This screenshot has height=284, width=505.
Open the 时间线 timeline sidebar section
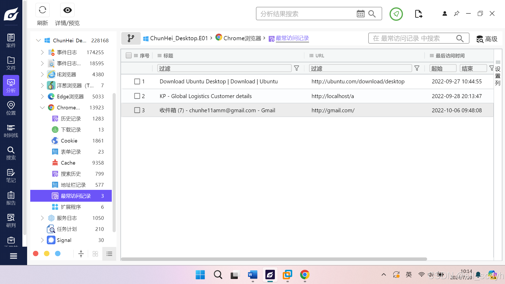[x=11, y=131]
